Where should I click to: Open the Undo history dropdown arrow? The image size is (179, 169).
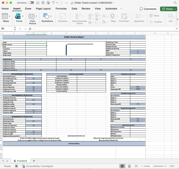pos(57,3)
